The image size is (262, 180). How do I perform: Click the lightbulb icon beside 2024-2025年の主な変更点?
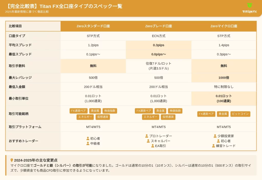(12, 160)
